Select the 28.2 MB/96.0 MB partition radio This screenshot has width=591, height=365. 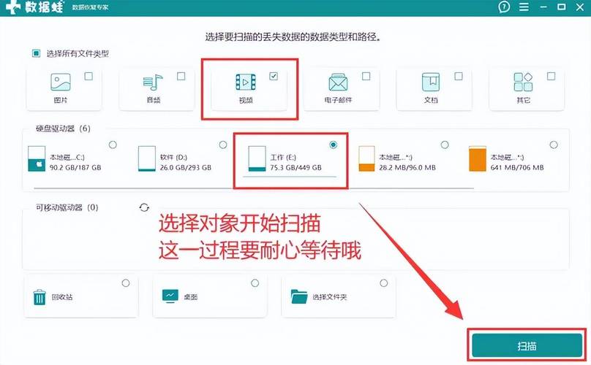click(445, 145)
